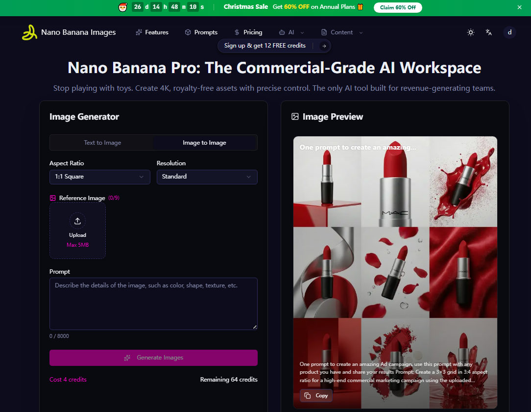531x412 pixels.
Task: Click the Copy icon under the preview prompt
Action: tap(308, 395)
